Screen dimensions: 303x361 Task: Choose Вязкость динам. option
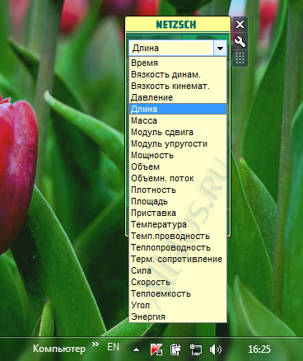pos(178,74)
